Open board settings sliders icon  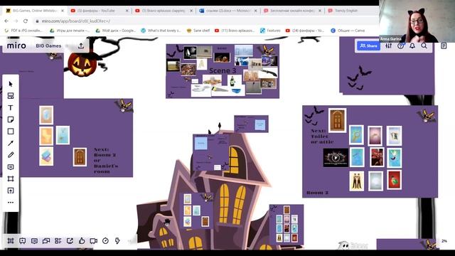click(389, 46)
